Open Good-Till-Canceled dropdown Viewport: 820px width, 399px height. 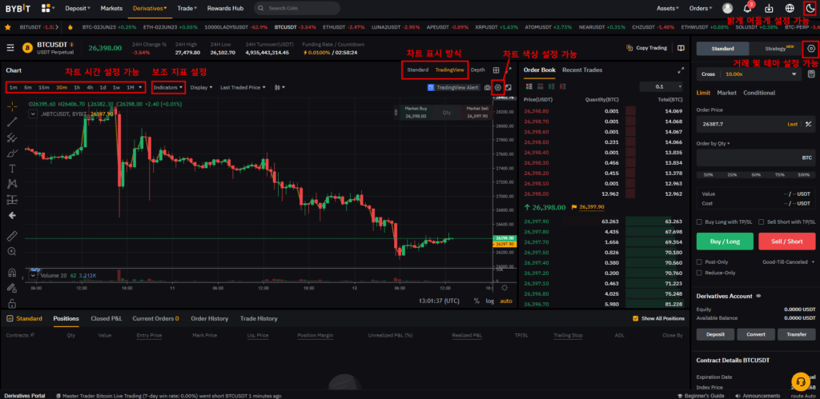[x=789, y=261]
